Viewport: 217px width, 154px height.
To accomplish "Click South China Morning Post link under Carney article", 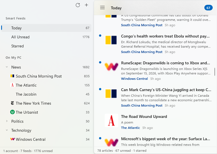I will tap(141, 105).
